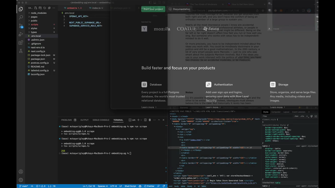The image size is (335, 188).
Task: Create a new folder in Explorer
Action: (40, 8)
